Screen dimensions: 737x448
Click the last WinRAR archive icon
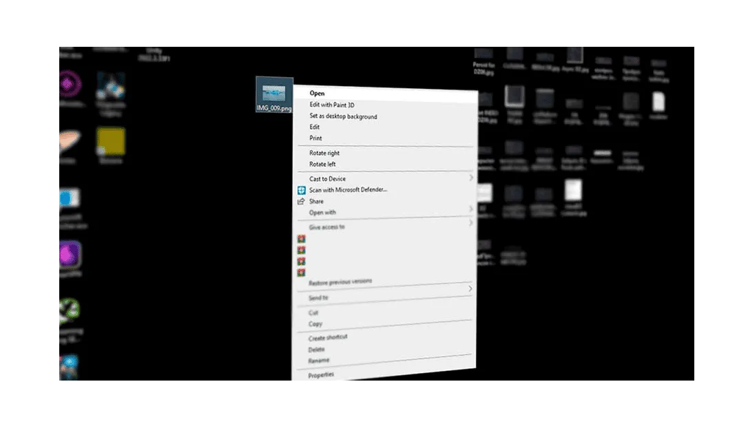click(x=301, y=273)
